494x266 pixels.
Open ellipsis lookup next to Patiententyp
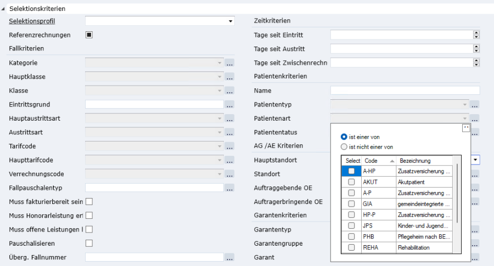click(x=475, y=104)
